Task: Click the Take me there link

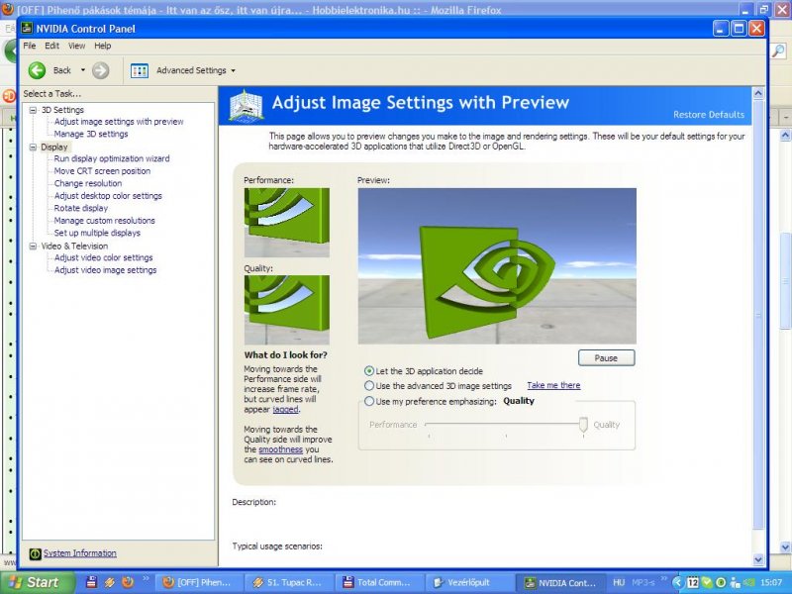Action: 553,385
